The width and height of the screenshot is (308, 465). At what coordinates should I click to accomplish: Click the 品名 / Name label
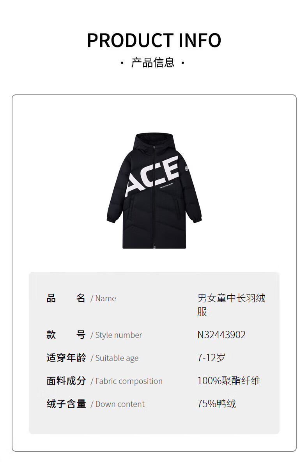click(x=81, y=298)
